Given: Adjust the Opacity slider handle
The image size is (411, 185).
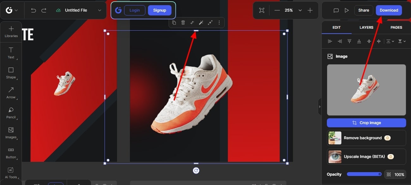Looking at the screenshot, I should (380, 174).
